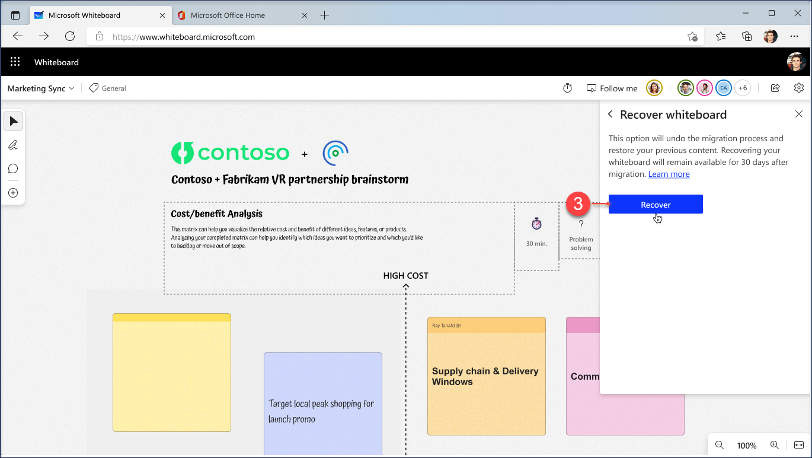The image size is (812, 458).
Task: Click the Create plus icon in toolbar
Action: pyautogui.click(x=13, y=193)
